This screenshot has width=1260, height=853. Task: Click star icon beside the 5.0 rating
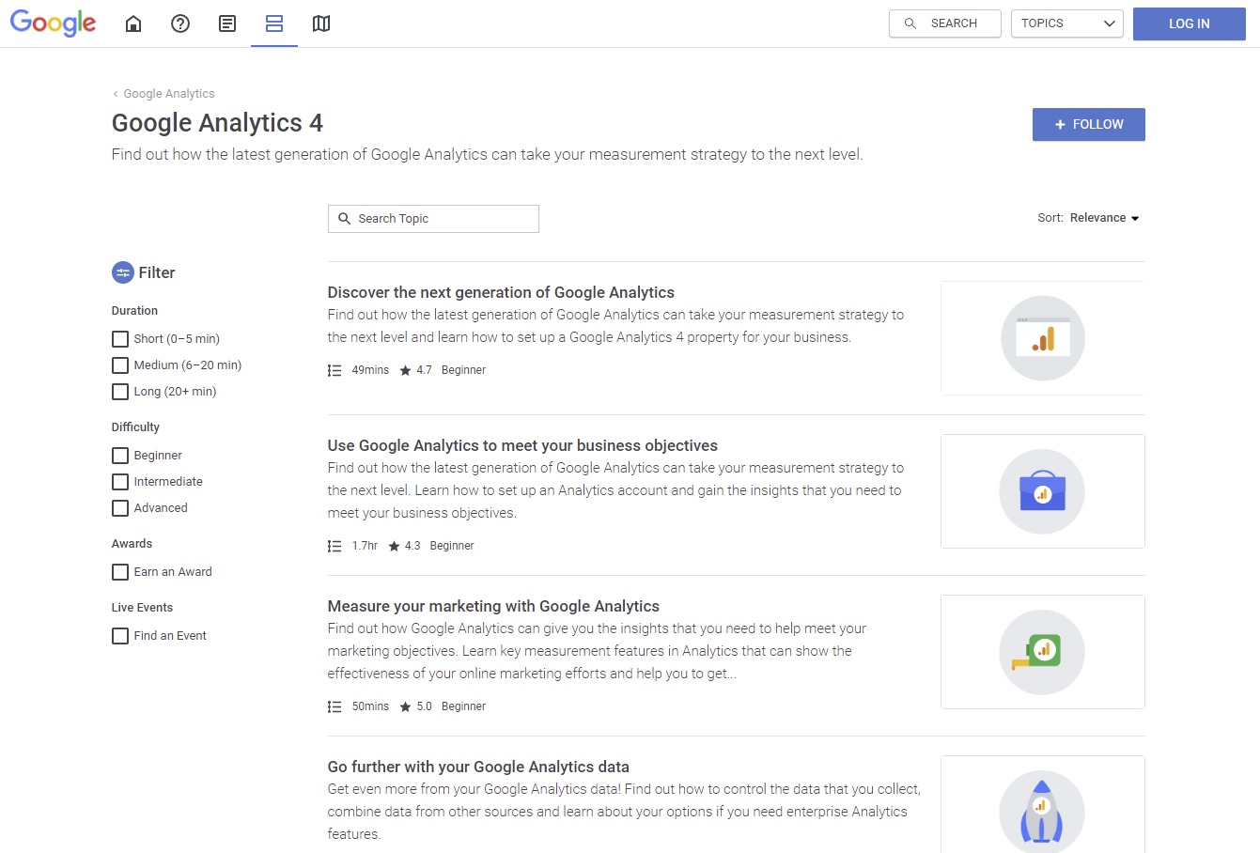405,706
